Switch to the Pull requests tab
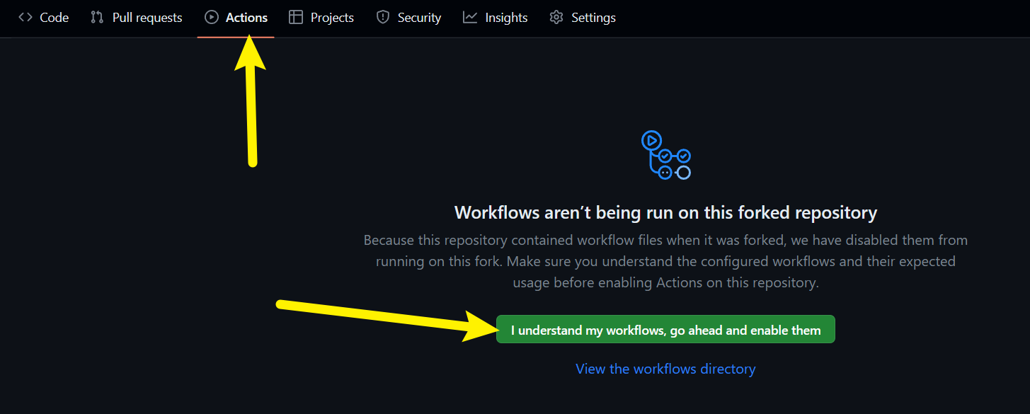Viewport: 1030px width, 414px height. [147, 18]
